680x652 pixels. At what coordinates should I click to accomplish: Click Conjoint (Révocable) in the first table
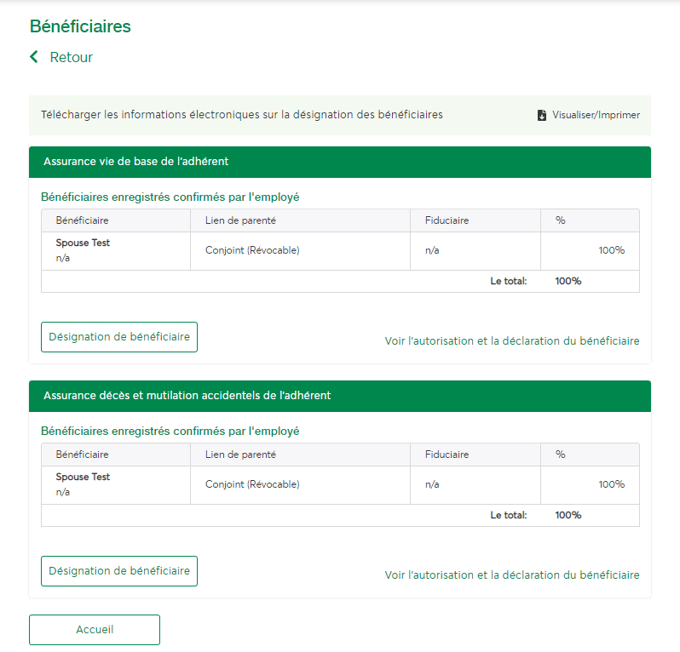coord(252,250)
